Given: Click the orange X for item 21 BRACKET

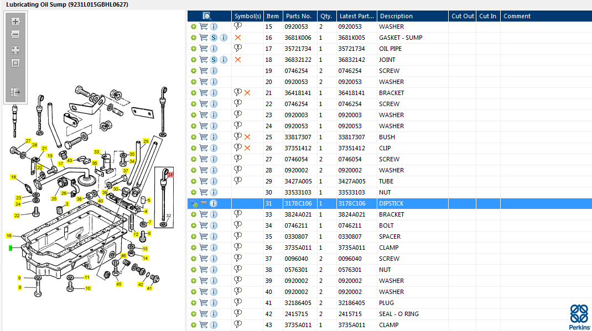Looking at the screenshot, I should 247,93.
